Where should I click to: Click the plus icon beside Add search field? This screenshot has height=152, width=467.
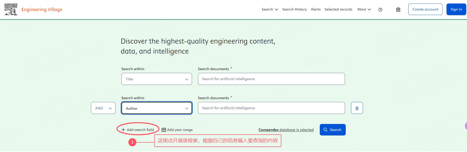pyautogui.click(x=123, y=130)
